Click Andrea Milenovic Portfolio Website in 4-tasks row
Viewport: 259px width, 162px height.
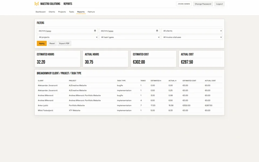tap(85, 100)
